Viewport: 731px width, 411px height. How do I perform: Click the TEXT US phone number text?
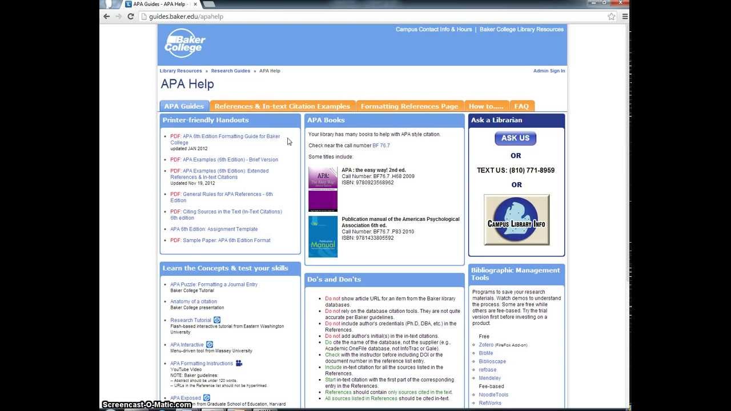[516, 170]
